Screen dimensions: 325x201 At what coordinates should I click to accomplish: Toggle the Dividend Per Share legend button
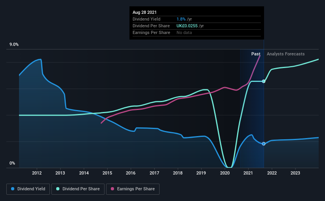click(x=78, y=189)
